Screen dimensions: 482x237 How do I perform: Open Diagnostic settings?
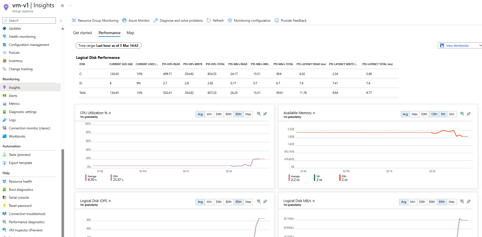point(23,112)
